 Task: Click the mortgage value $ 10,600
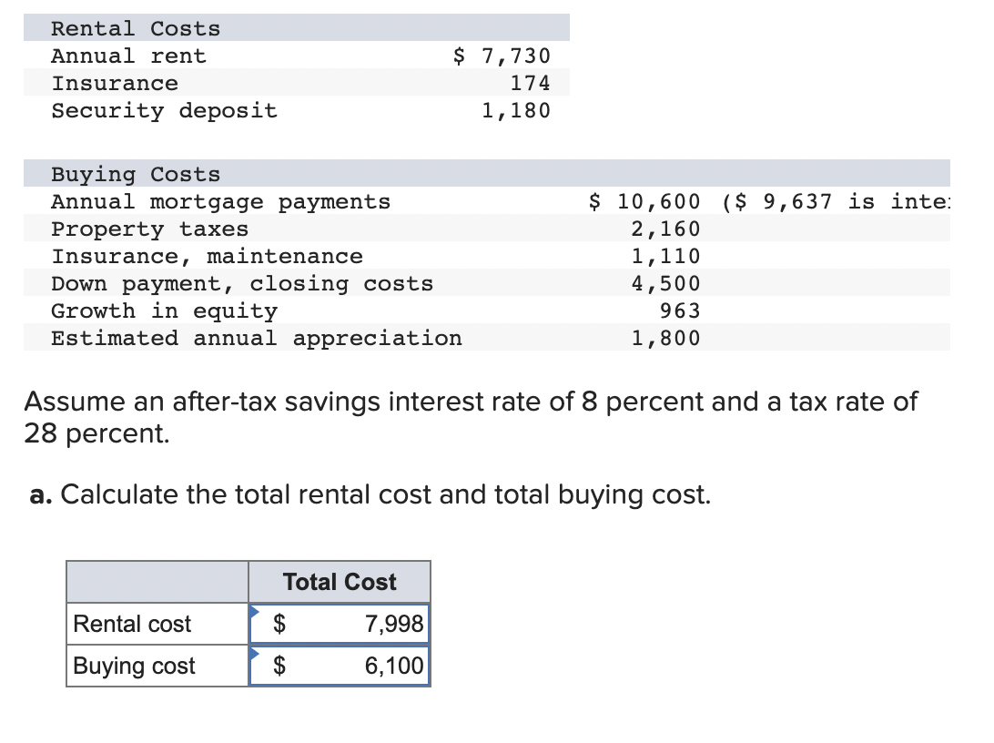click(x=644, y=201)
